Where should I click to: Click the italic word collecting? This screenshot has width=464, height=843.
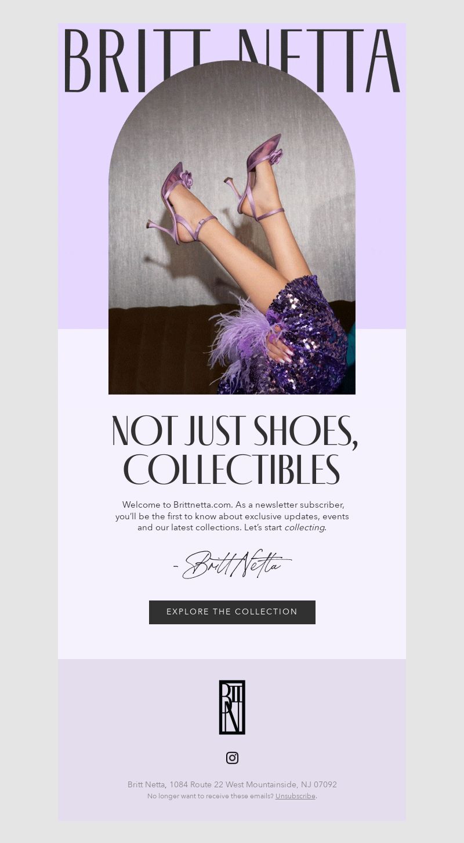click(x=304, y=528)
